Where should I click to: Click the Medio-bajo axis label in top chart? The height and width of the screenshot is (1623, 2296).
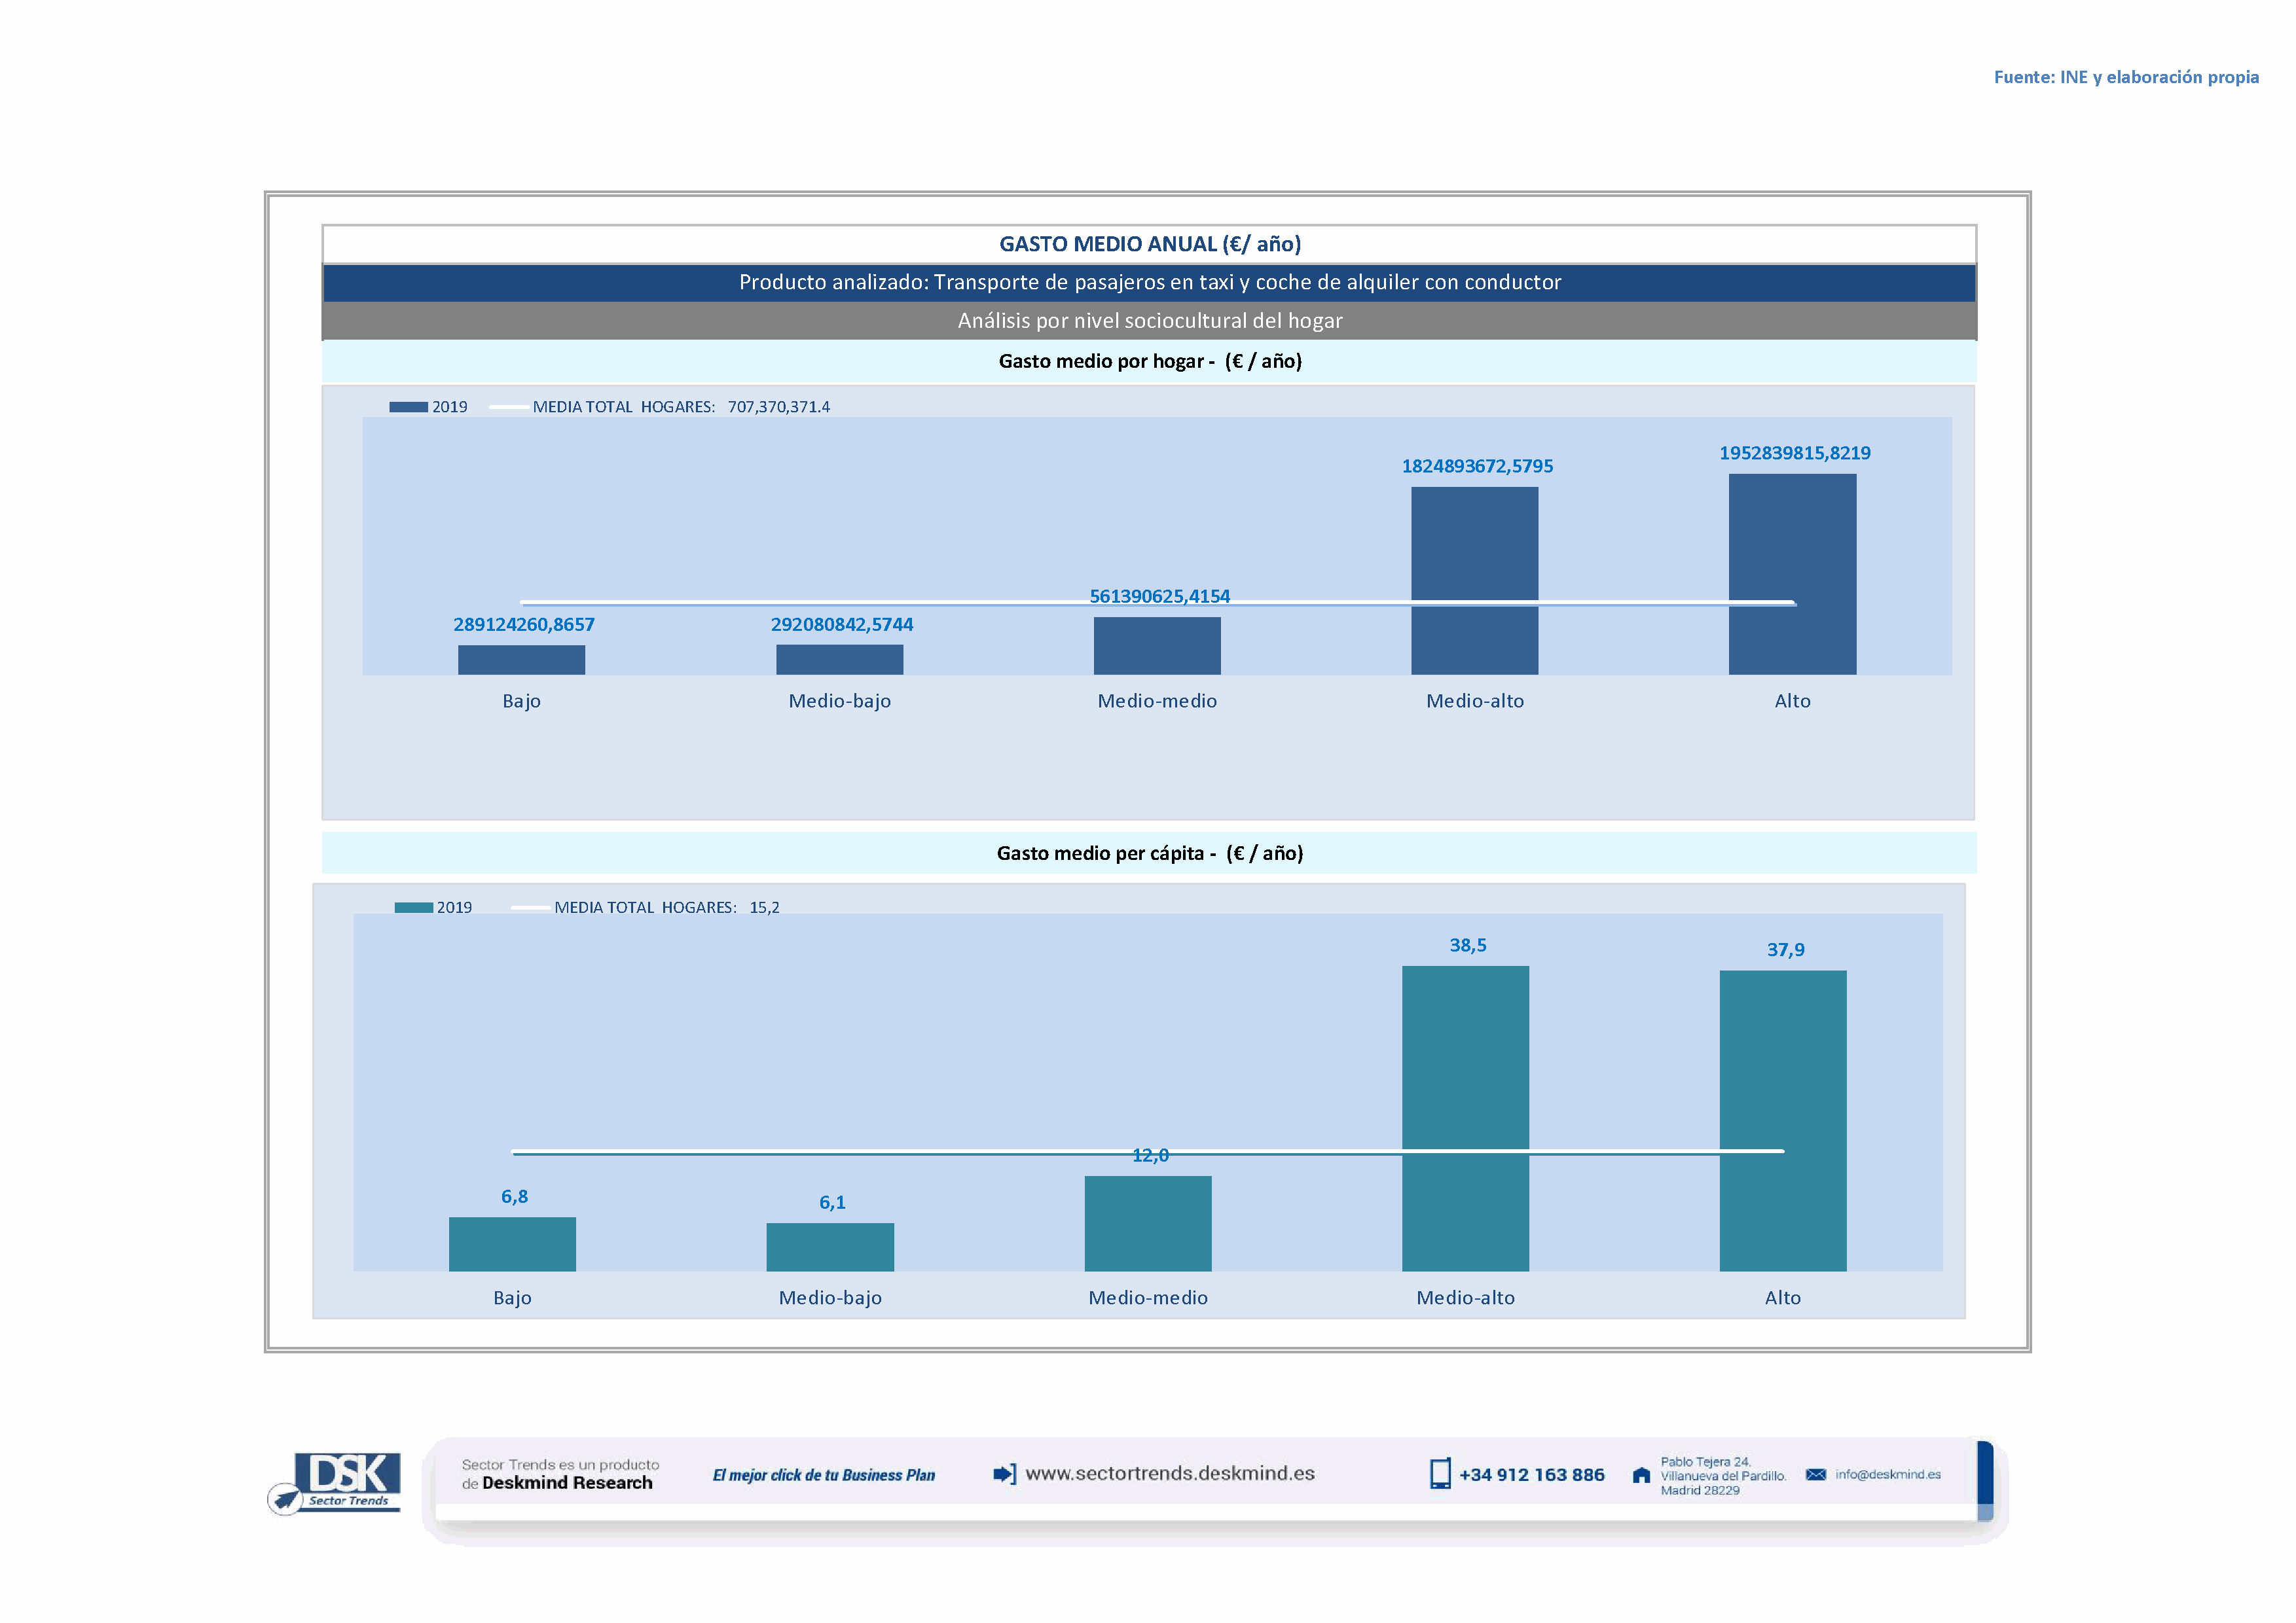839,702
